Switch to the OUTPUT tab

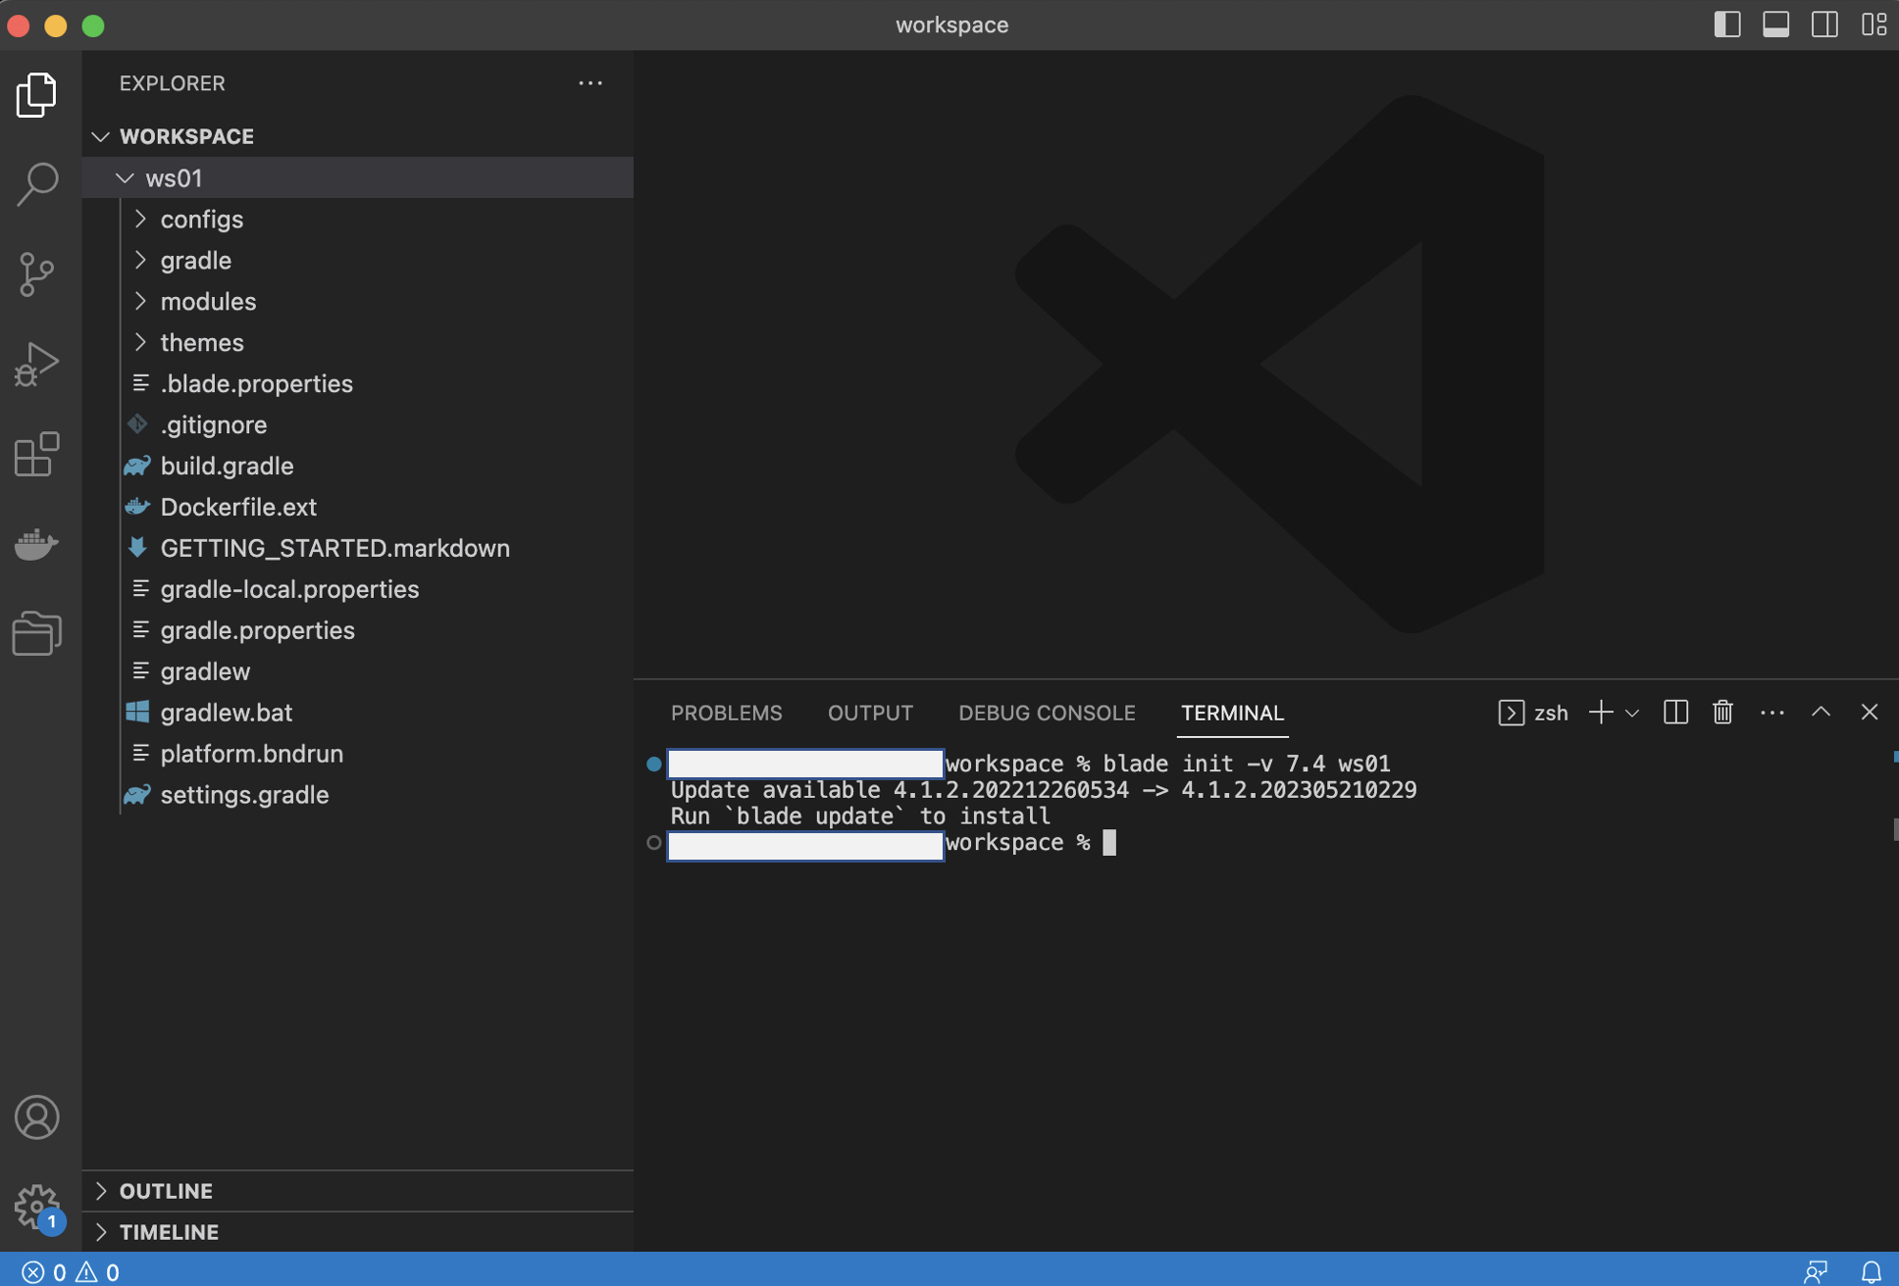[870, 713]
